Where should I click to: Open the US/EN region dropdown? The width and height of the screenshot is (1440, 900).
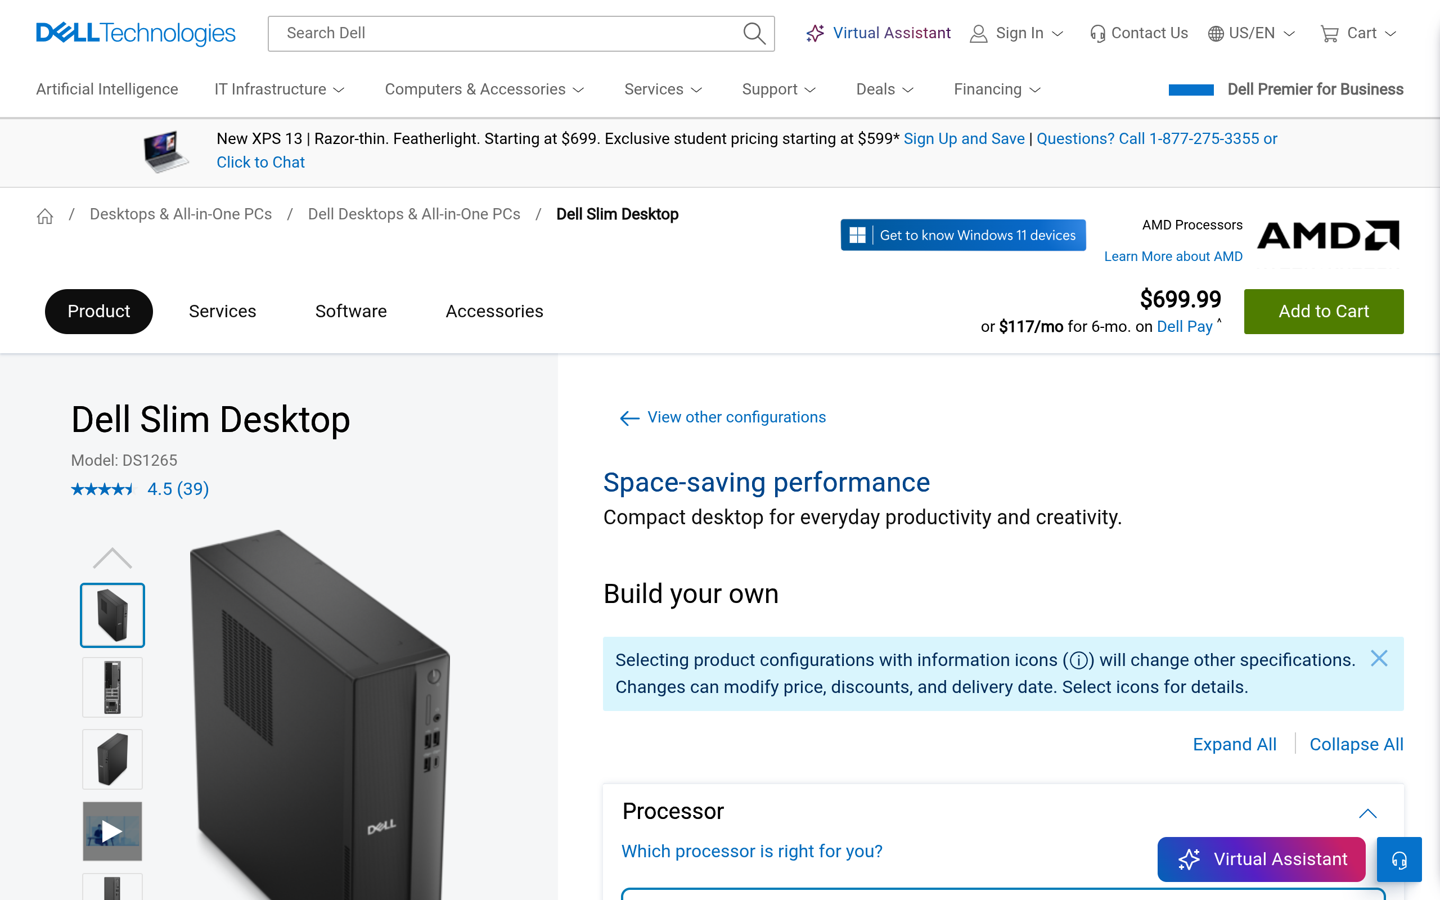click(1289, 34)
